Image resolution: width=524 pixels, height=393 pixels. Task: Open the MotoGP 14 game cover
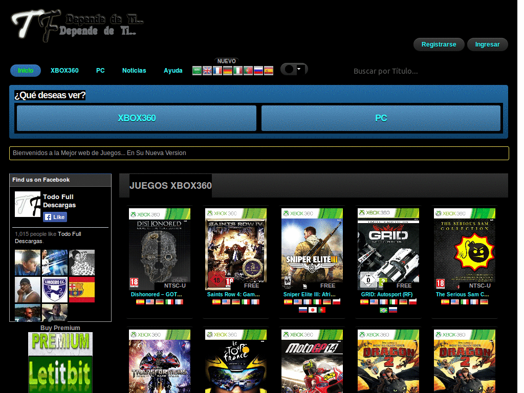(312, 361)
